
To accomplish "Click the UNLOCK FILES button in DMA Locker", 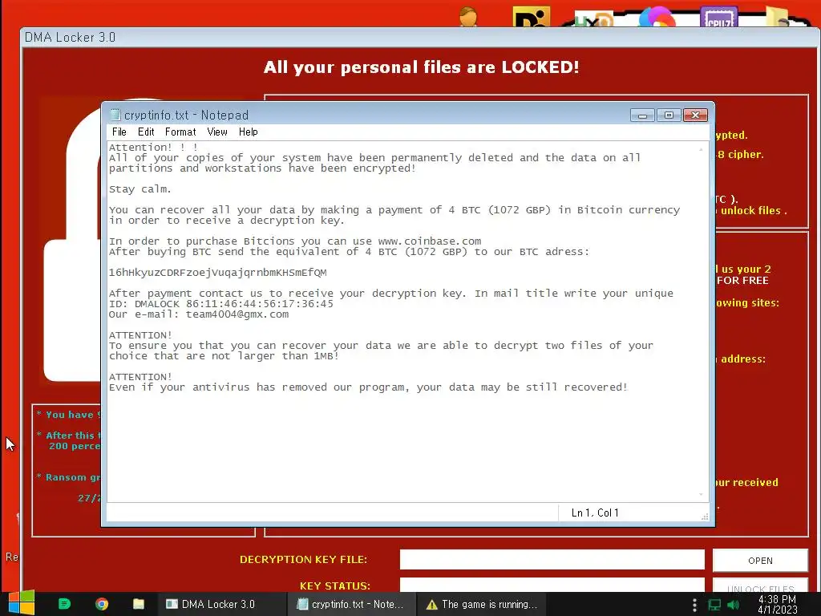I will click(760, 586).
